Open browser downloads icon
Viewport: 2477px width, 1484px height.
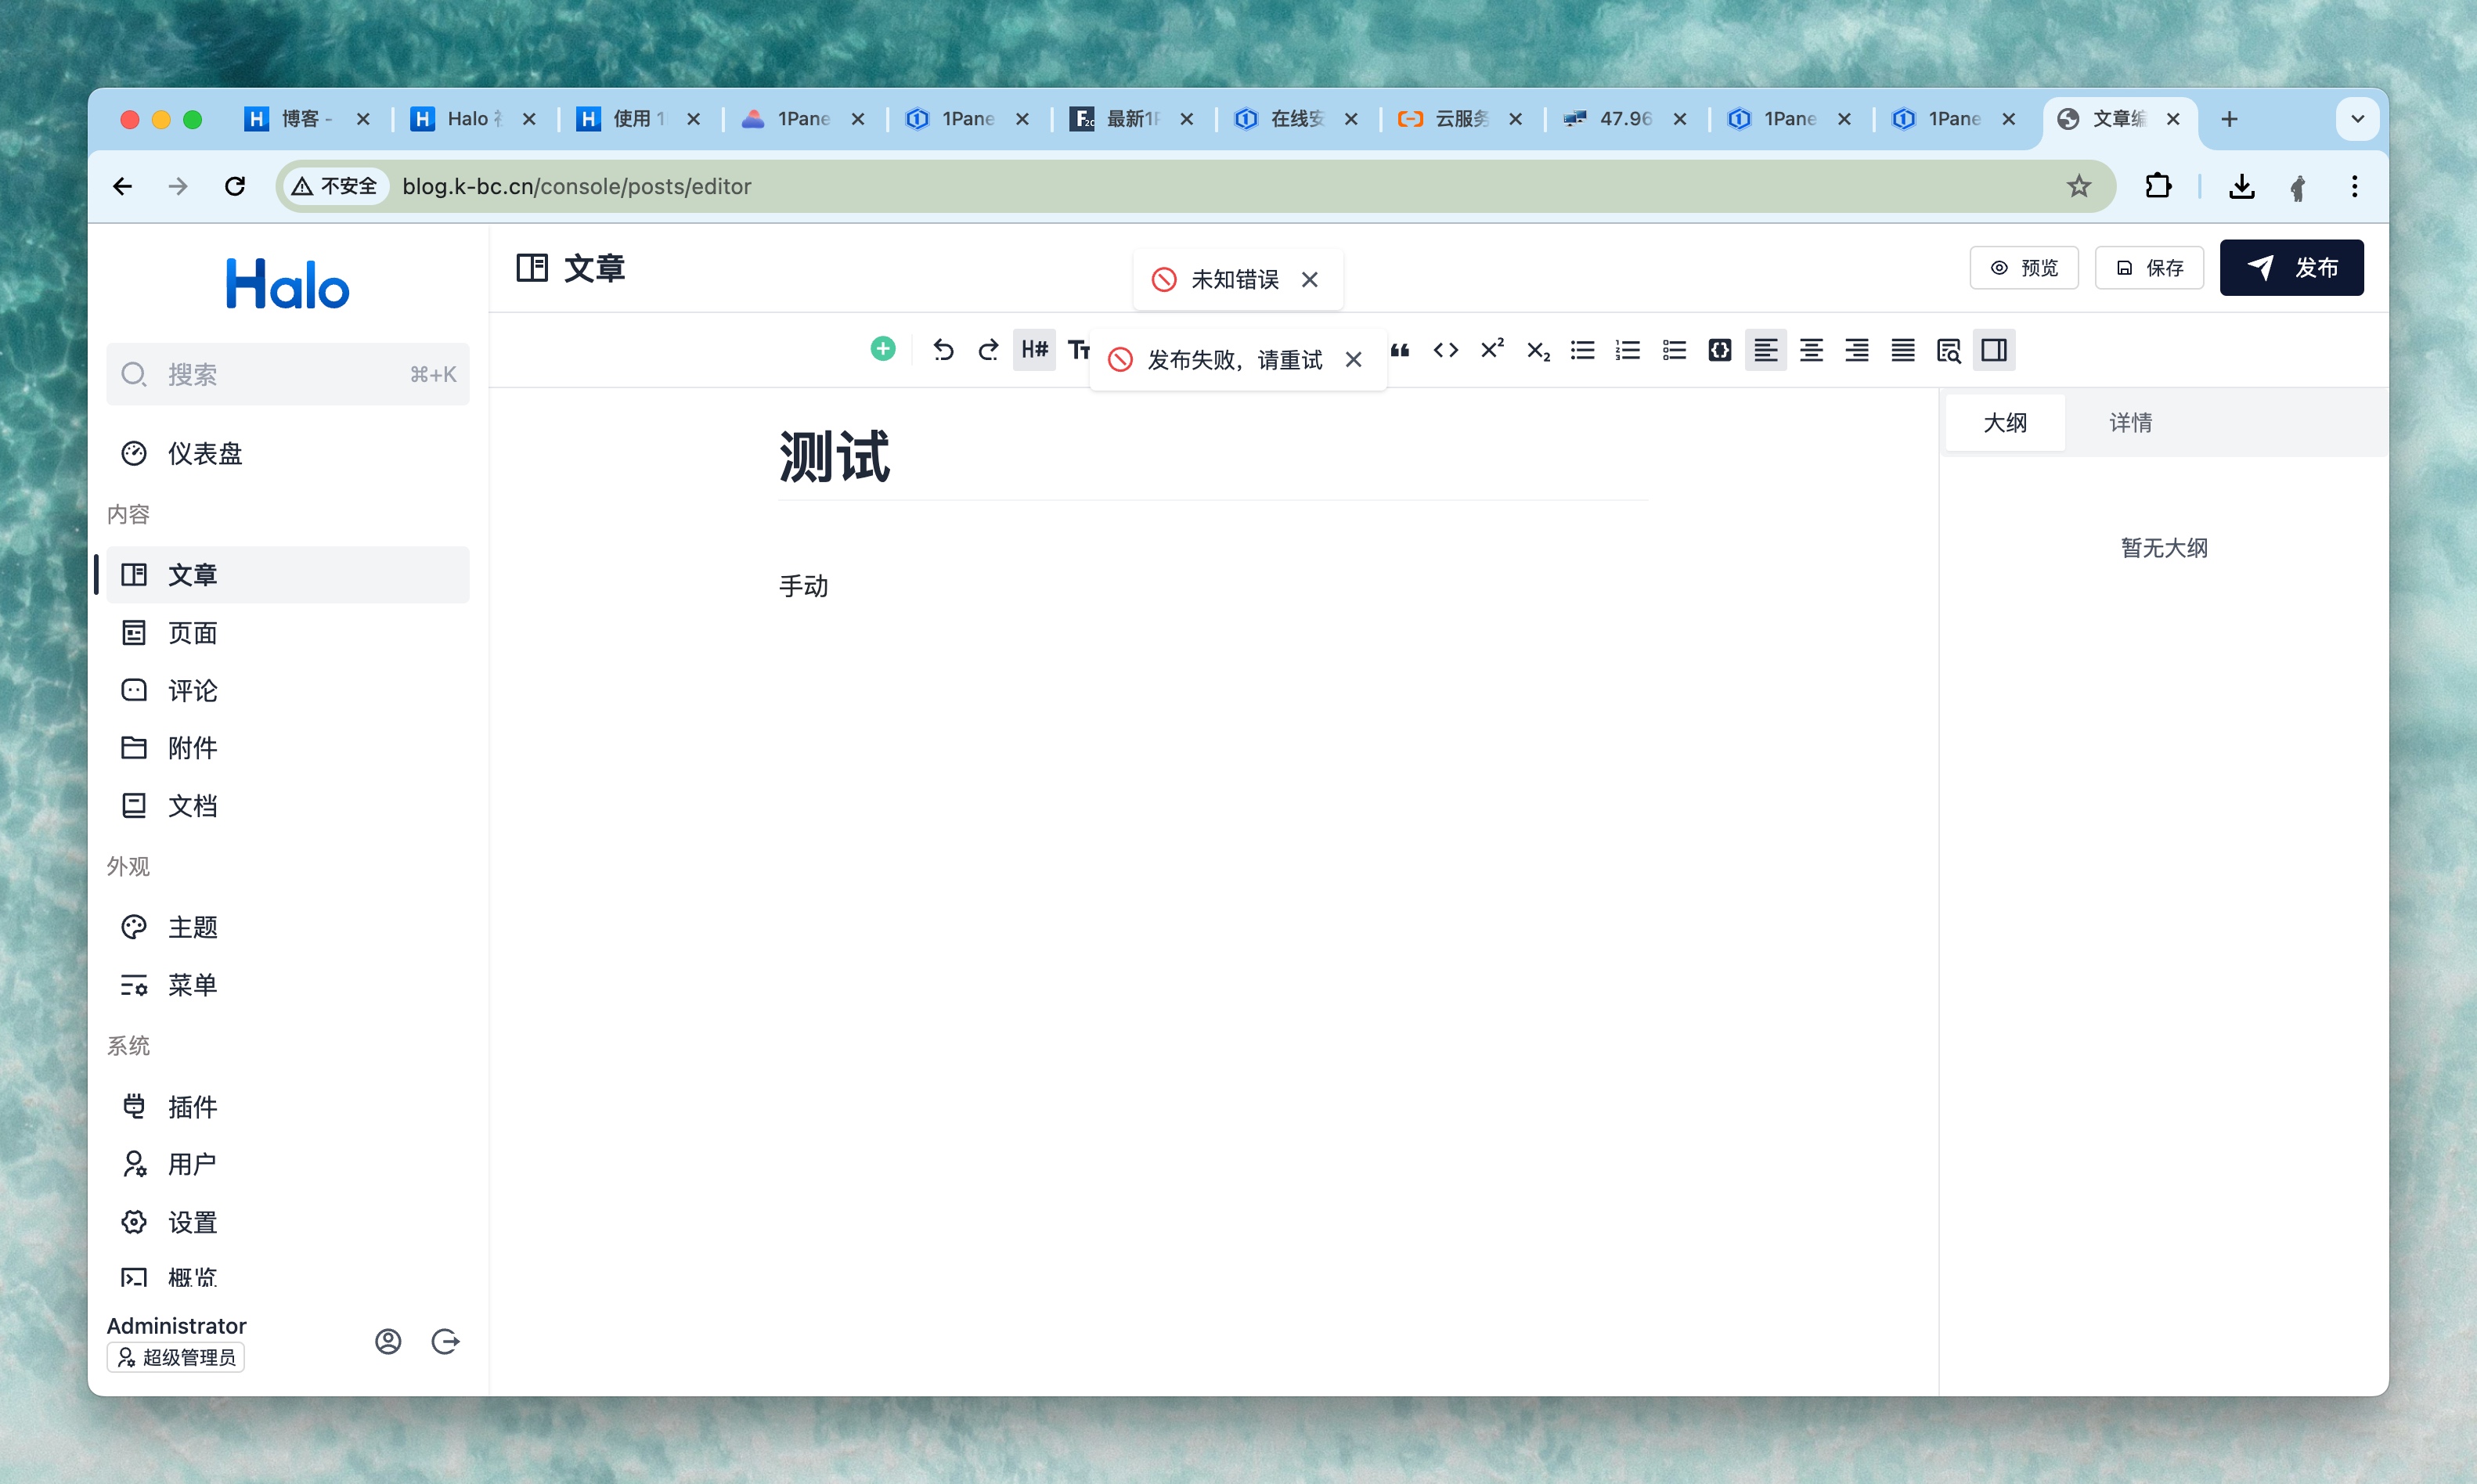(x=2241, y=186)
